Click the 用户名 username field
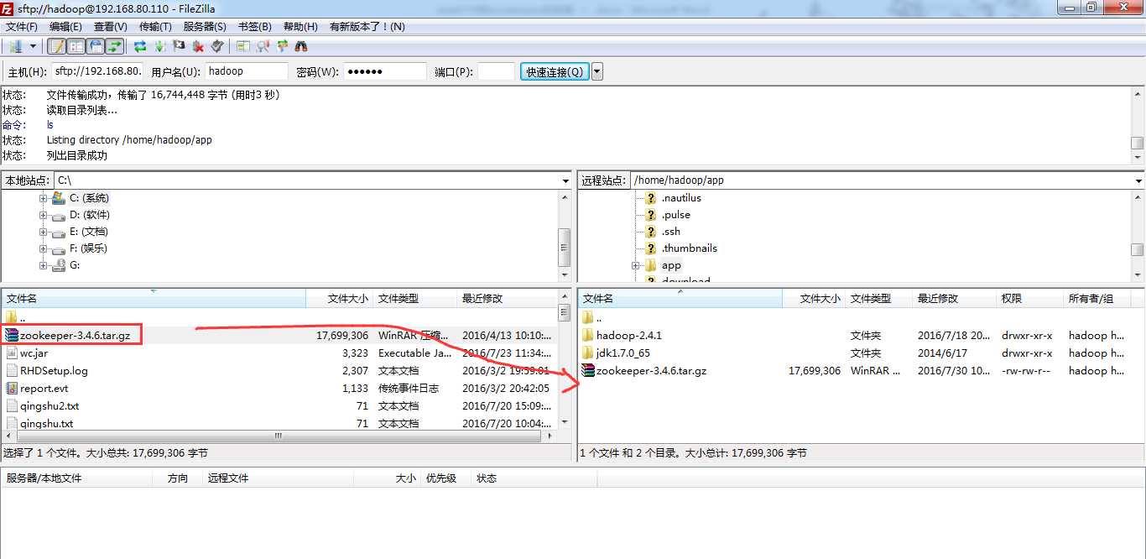 point(246,71)
